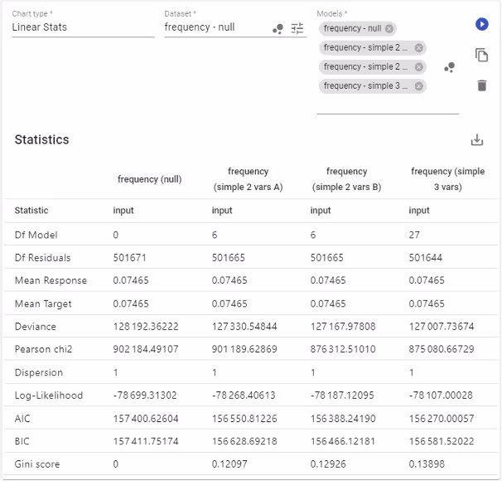The image size is (502, 481).
Task: Click Log-Likelihood value -78 107.00028
Action: pyautogui.click(x=441, y=396)
